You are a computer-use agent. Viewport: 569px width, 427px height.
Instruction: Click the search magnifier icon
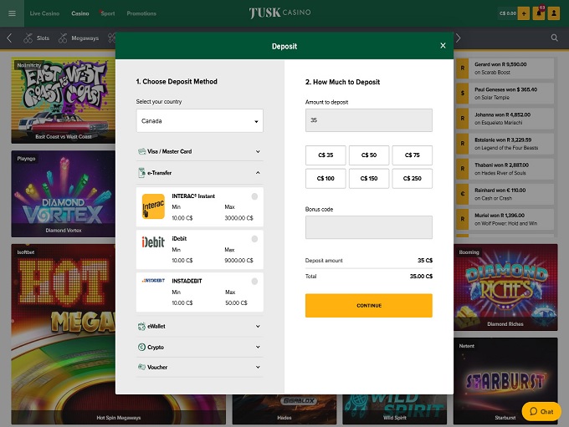click(x=554, y=38)
